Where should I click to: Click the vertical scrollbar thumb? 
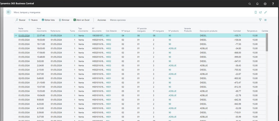coord(267,42)
